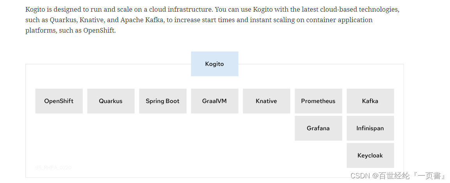
Task: Click the words Apache Kafka in paragraph
Action: (142, 20)
